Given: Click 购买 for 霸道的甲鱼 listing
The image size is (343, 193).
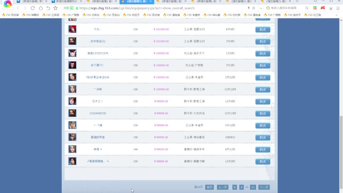Looking at the screenshot, I should click(x=263, y=138).
